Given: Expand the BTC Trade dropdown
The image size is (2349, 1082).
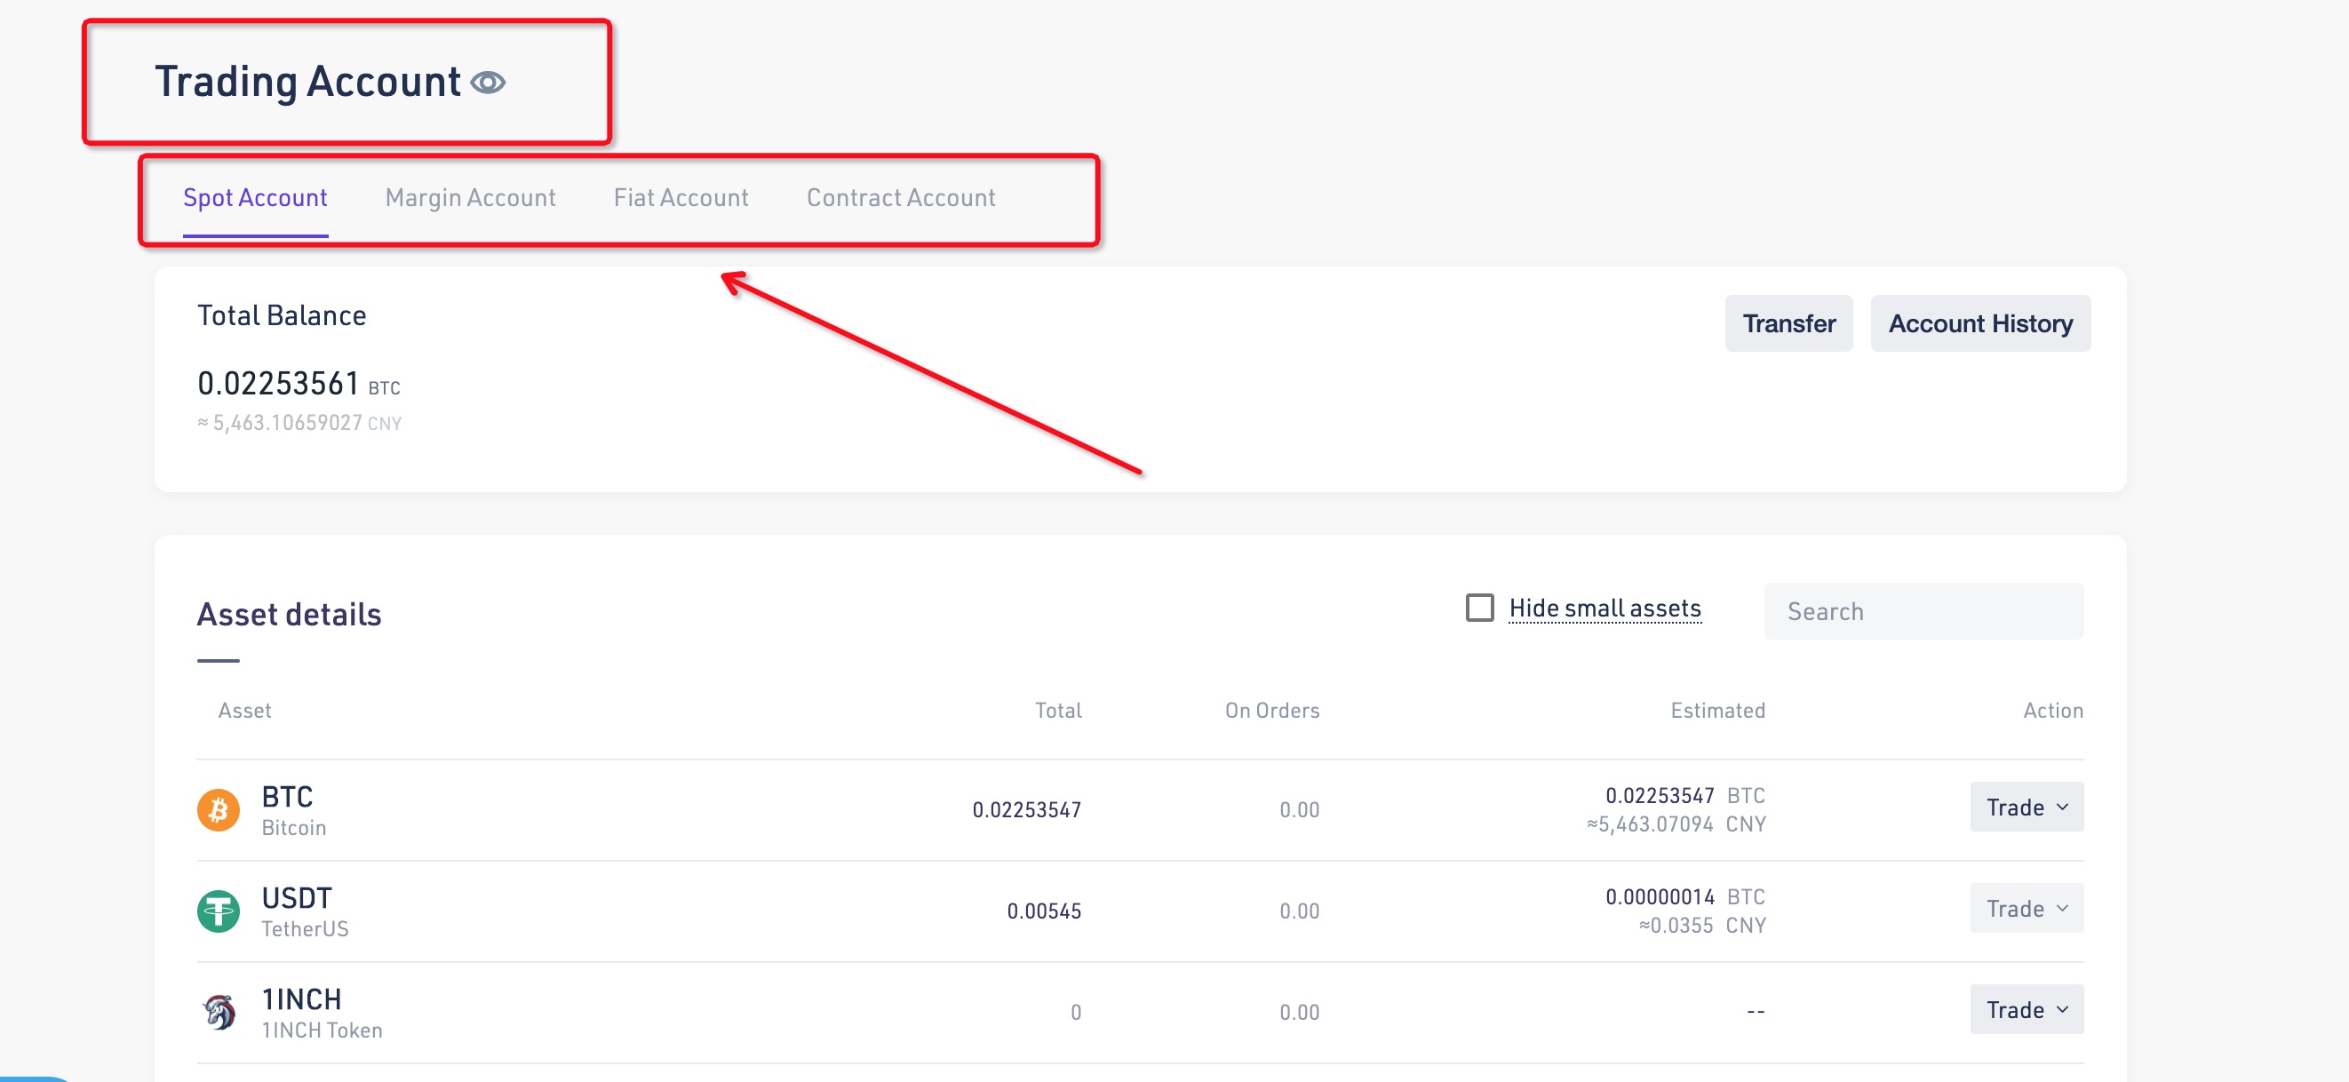Looking at the screenshot, I should pyautogui.click(x=2027, y=808).
